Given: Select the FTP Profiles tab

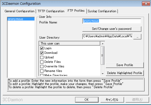Looking at the screenshot, I should tap(76, 11).
